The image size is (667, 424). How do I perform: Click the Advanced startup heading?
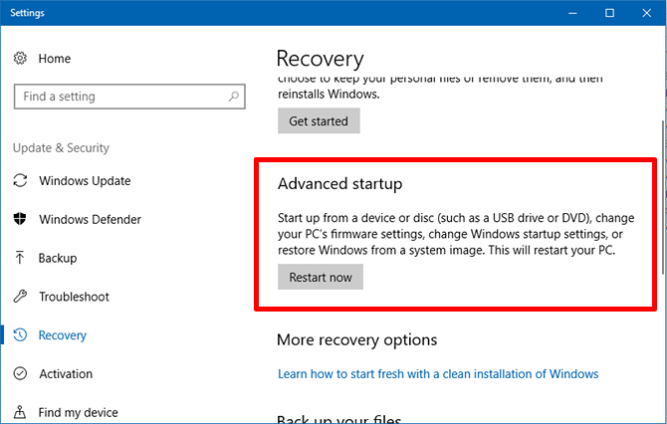coord(339,184)
